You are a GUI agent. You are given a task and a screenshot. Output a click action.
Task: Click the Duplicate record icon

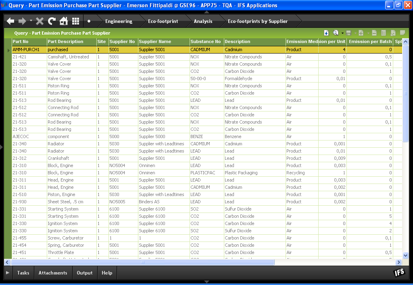coord(393,33)
